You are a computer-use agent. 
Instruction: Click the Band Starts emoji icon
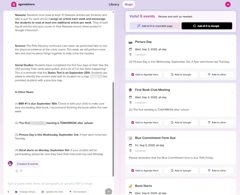click(x=130, y=186)
